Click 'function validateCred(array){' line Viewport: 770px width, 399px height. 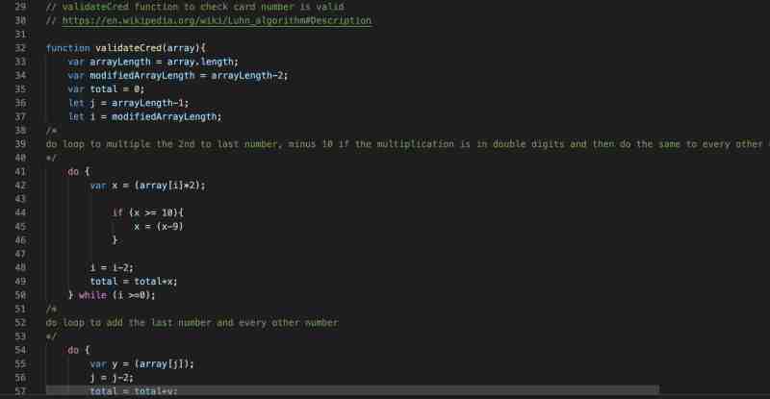coord(126,48)
